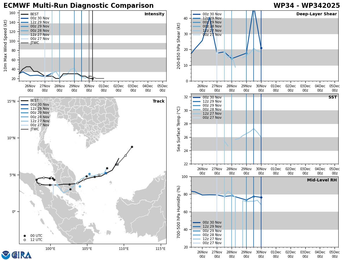Select the Track panel title
This screenshot has width=347, height=260.
[158, 101]
